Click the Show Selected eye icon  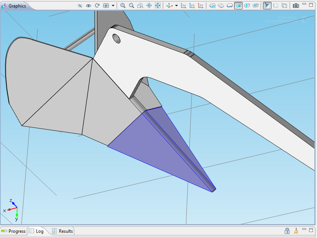point(89,6)
